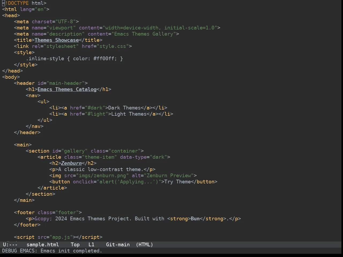
Task: Click the 'Emacs Themes Catalog' heading text
Action: (x=67, y=89)
